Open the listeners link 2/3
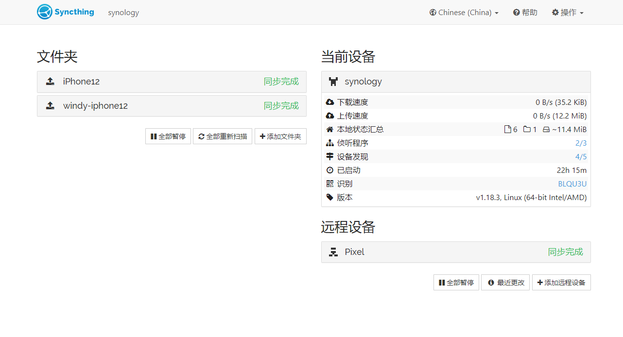 pos(581,143)
